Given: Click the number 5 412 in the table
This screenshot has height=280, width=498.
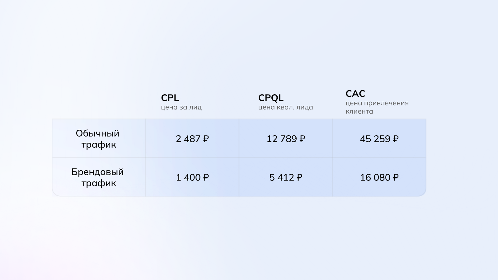Looking at the screenshot, I should (281, 177).
